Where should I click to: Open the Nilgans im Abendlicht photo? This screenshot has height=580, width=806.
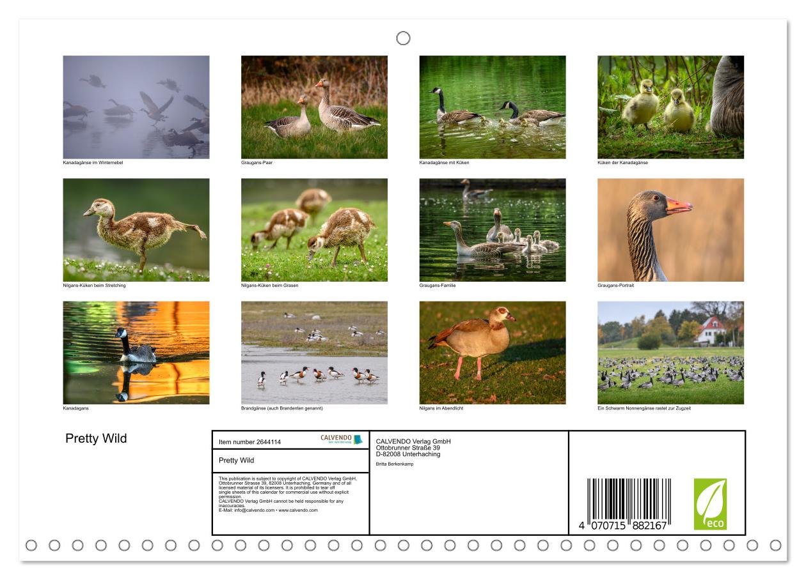click(x=493, y=353)
